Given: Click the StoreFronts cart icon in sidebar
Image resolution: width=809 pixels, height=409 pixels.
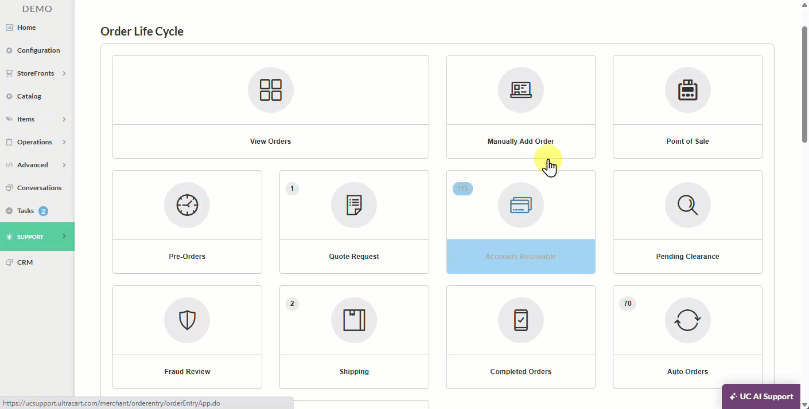Looking at the screenshot, I should (x=9, y=73).
